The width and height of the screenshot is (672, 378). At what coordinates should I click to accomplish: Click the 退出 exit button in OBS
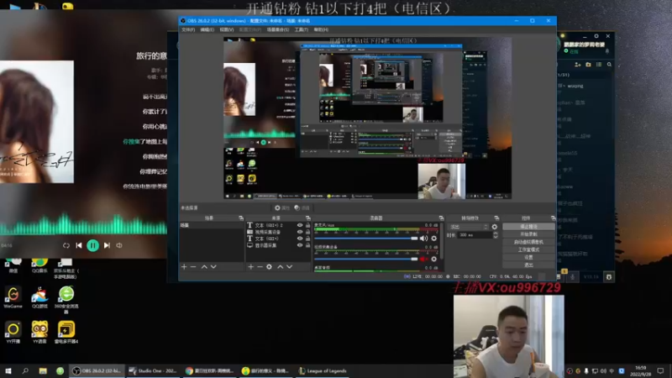528,265
